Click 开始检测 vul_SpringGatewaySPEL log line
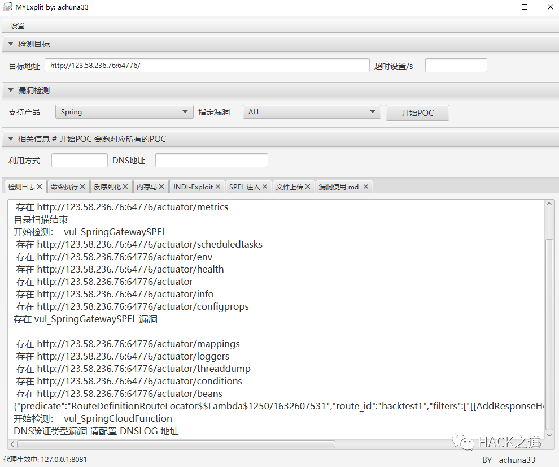The width and height of the screenshot is (559, 467). click(90, 232)
